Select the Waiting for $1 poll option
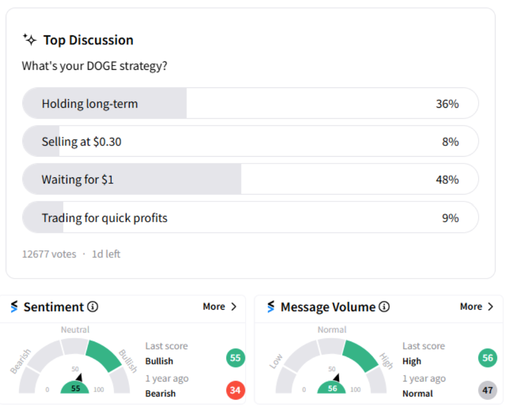Viewport: 508px width, 408px height. point(250,180)
